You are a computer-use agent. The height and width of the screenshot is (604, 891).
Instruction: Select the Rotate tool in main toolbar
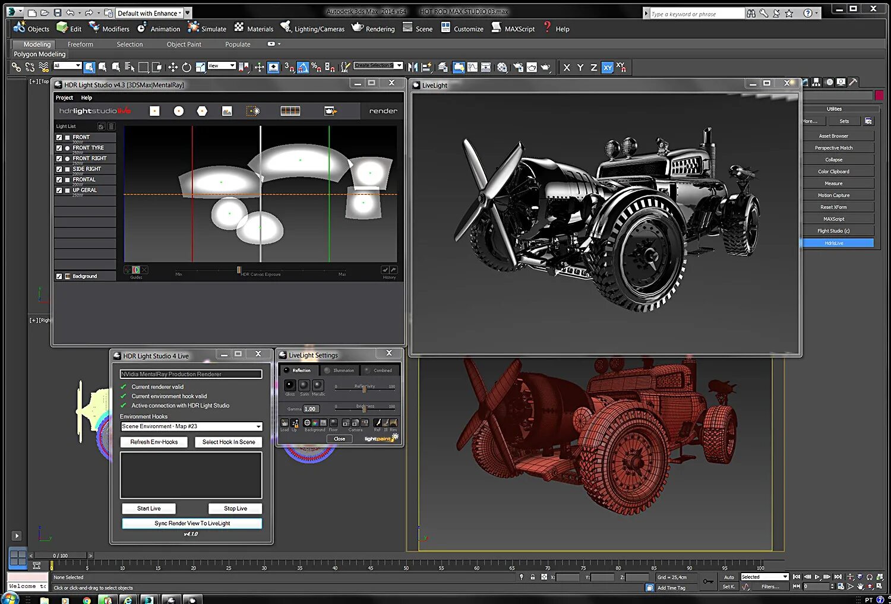click(187, 68)
